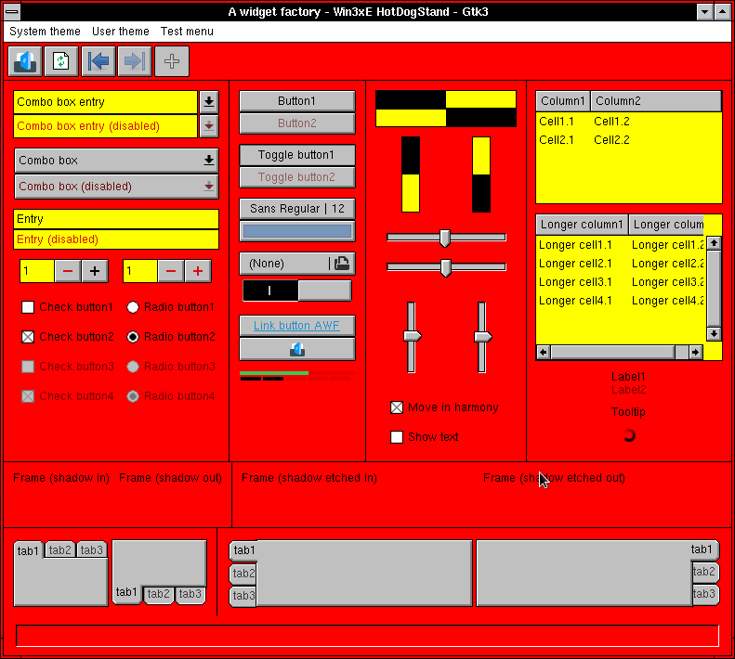Sort by the Longer column1 header
The height and width of the screenshot is (659, 735).
pyautogui.click(x=582, y=225)
